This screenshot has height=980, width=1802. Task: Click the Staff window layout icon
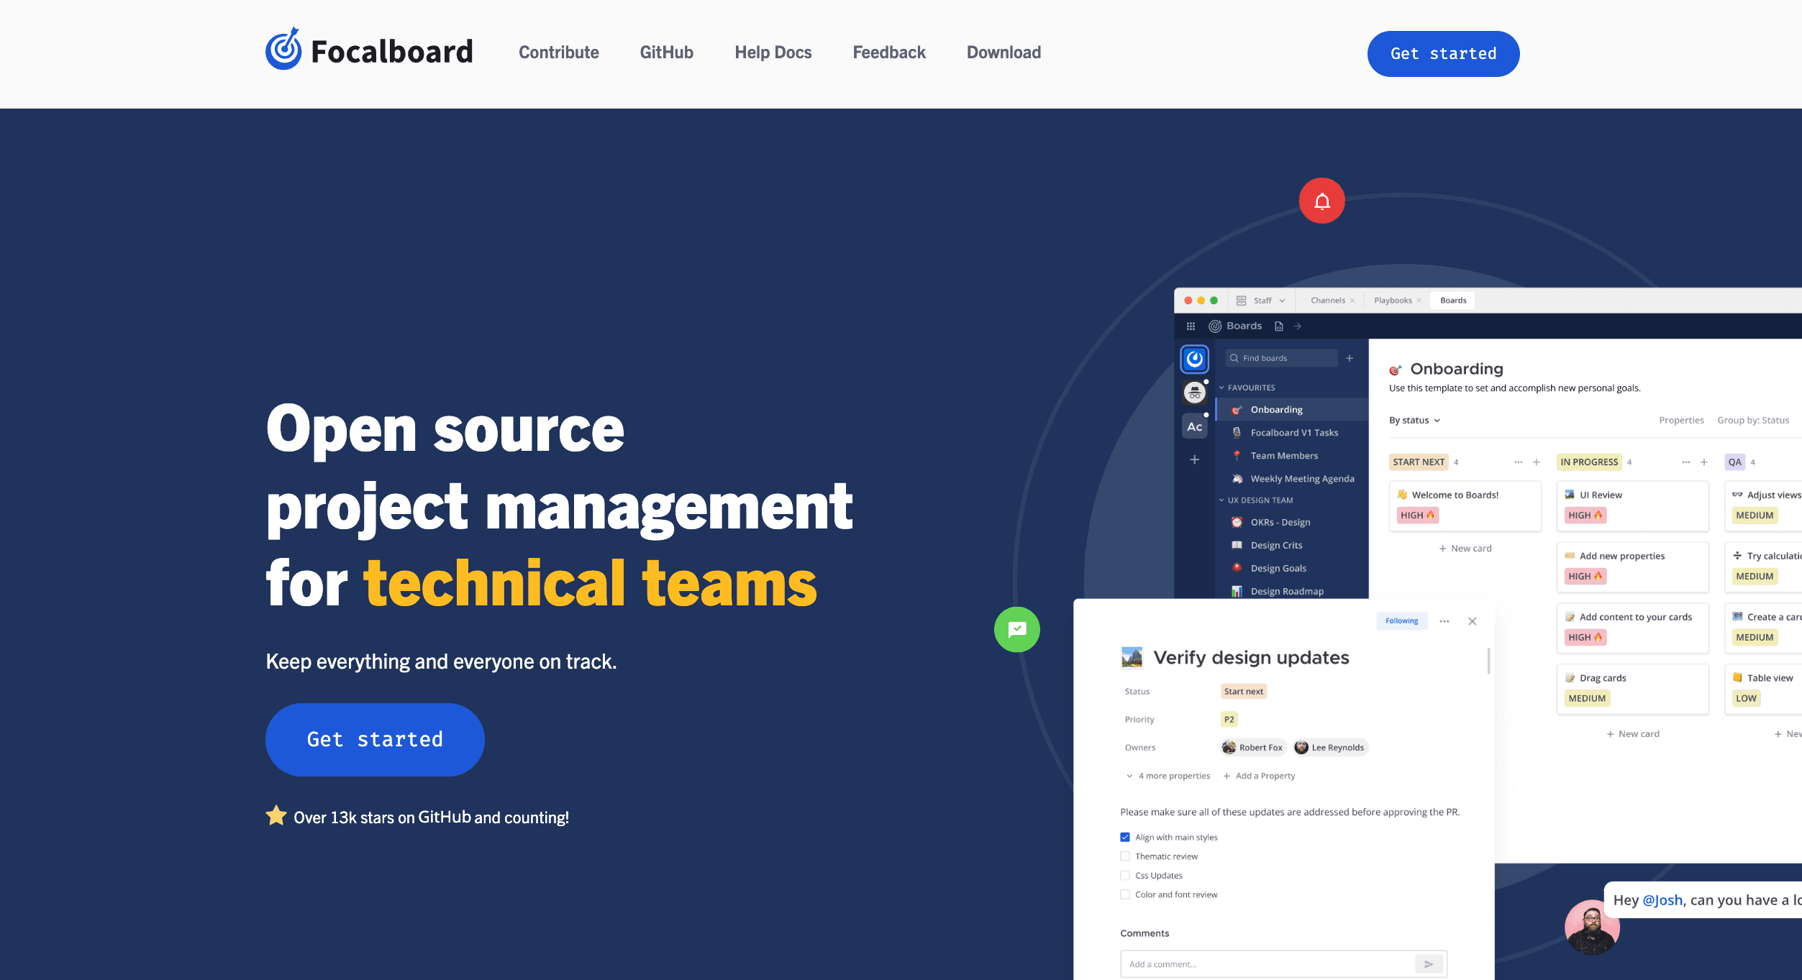pyautogui.click(x=1241, y=301)
